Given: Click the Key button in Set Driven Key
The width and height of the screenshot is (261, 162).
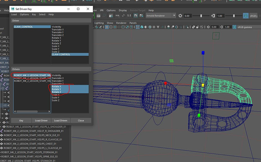Looking at the screenshot, I should 21,120.
